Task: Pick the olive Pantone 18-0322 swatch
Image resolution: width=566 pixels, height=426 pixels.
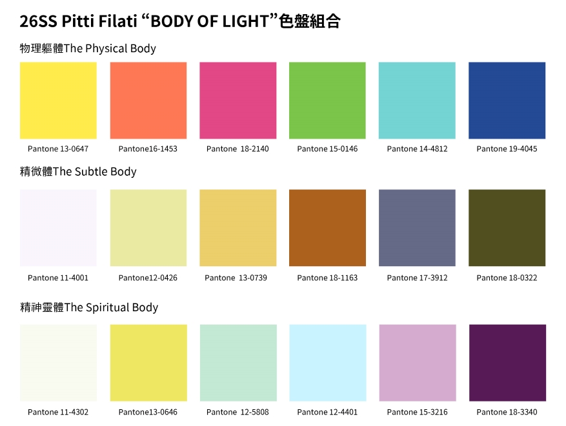Action: pos(507,228)
